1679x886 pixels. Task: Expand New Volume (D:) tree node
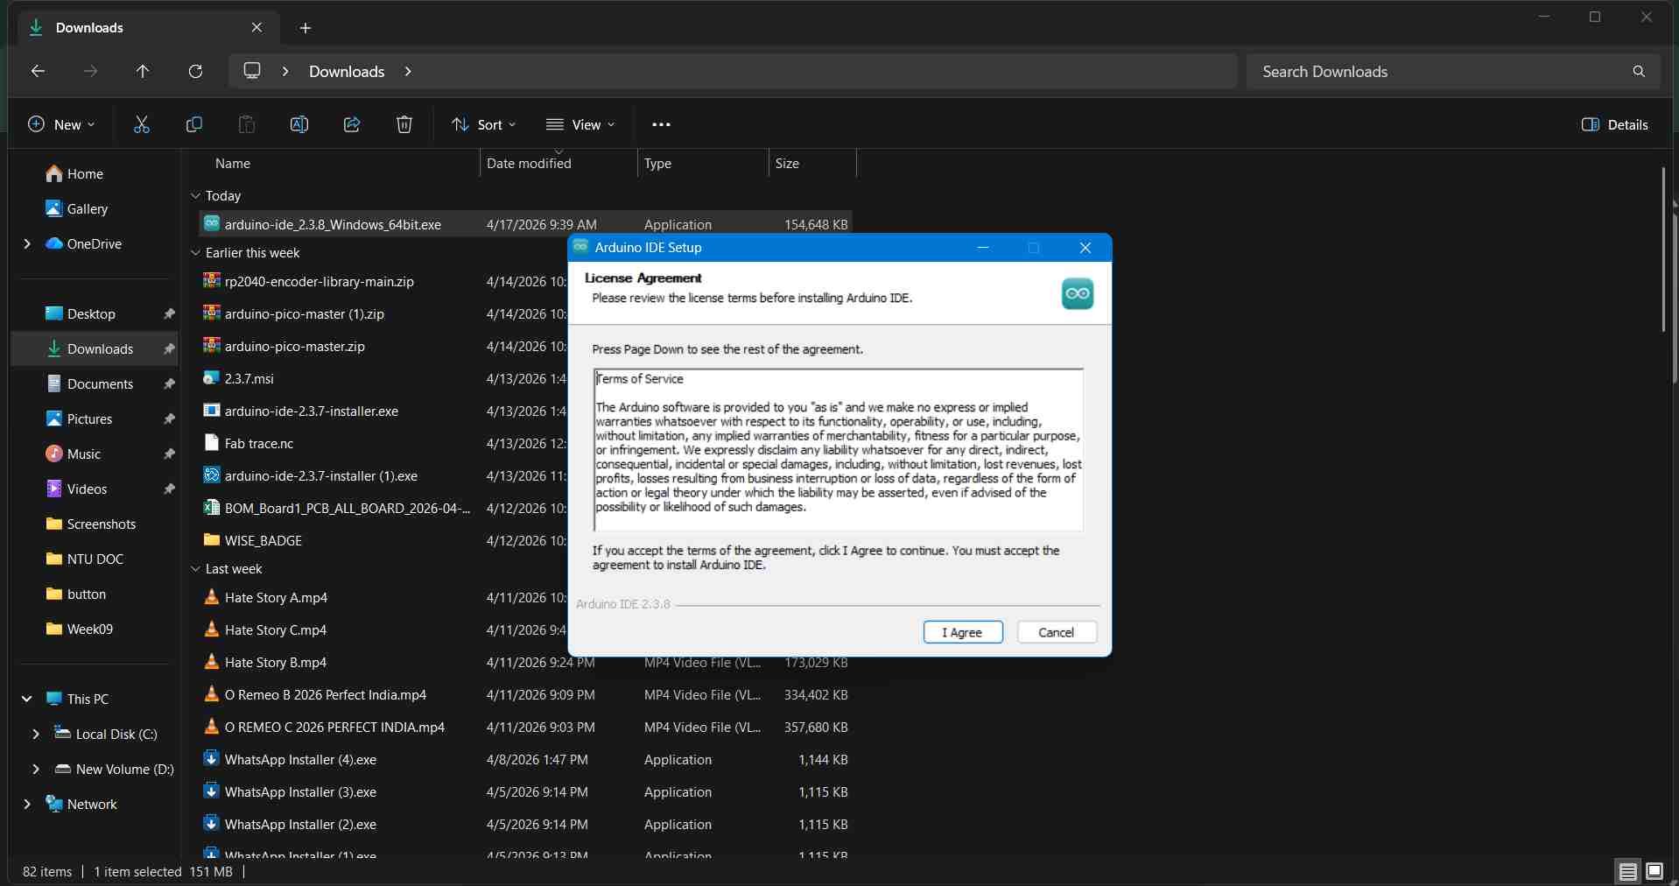tap(36, 769)
